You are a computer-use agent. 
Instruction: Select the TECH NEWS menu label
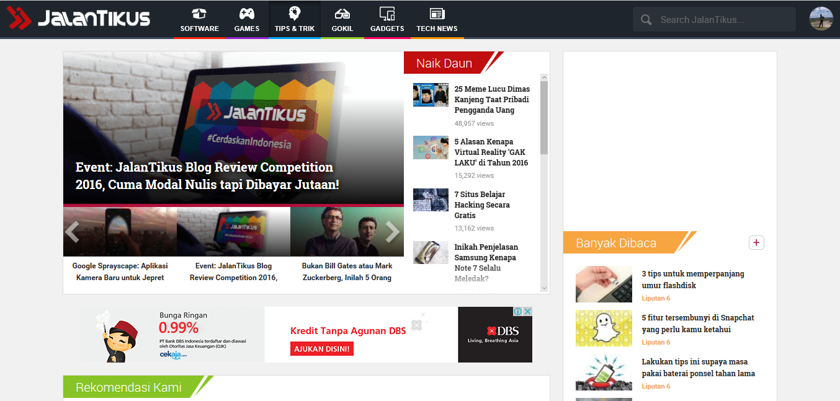coord(437,29)
